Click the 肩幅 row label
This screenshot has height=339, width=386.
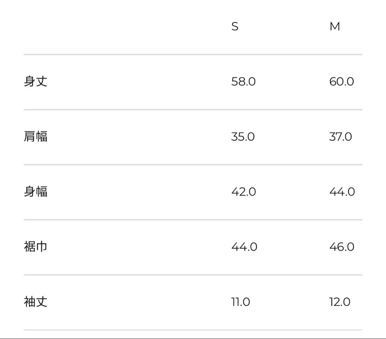pos(35,137)
